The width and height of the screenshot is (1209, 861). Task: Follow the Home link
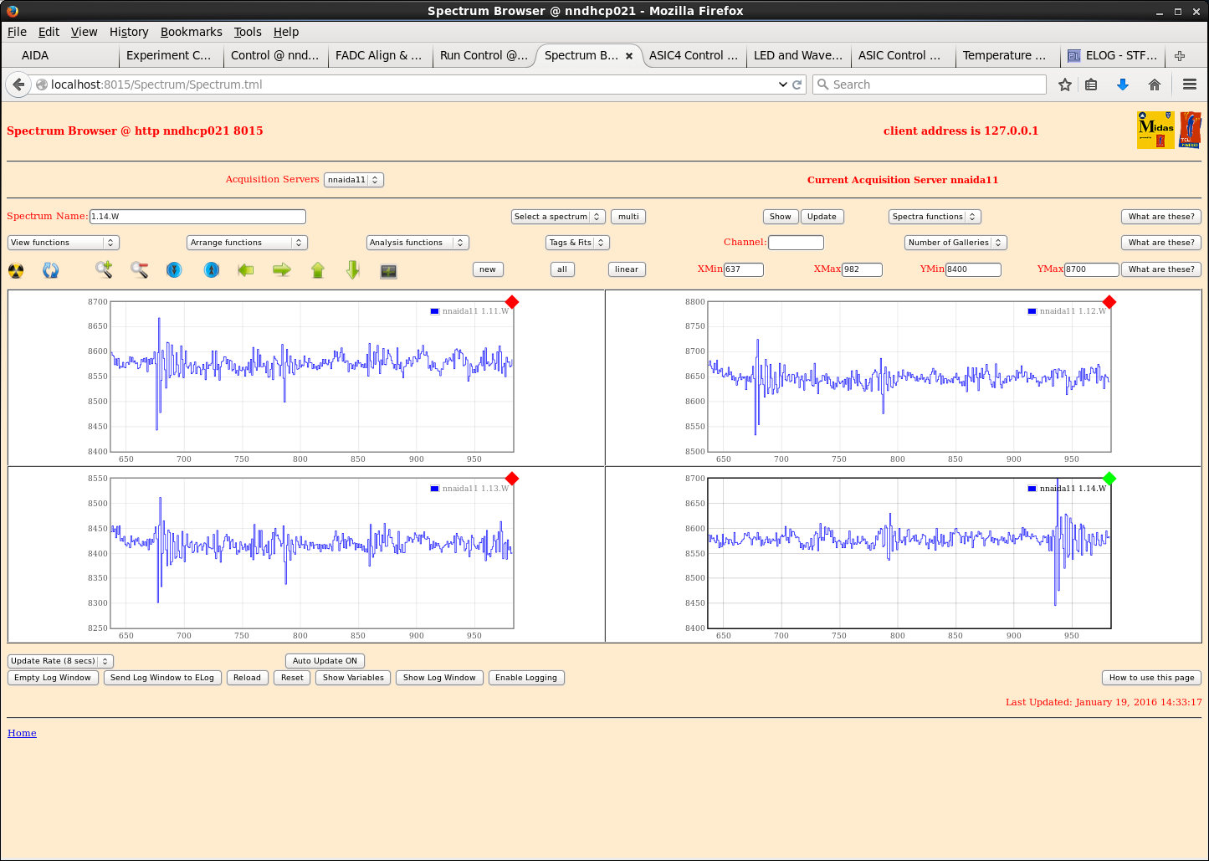[22, 733]
